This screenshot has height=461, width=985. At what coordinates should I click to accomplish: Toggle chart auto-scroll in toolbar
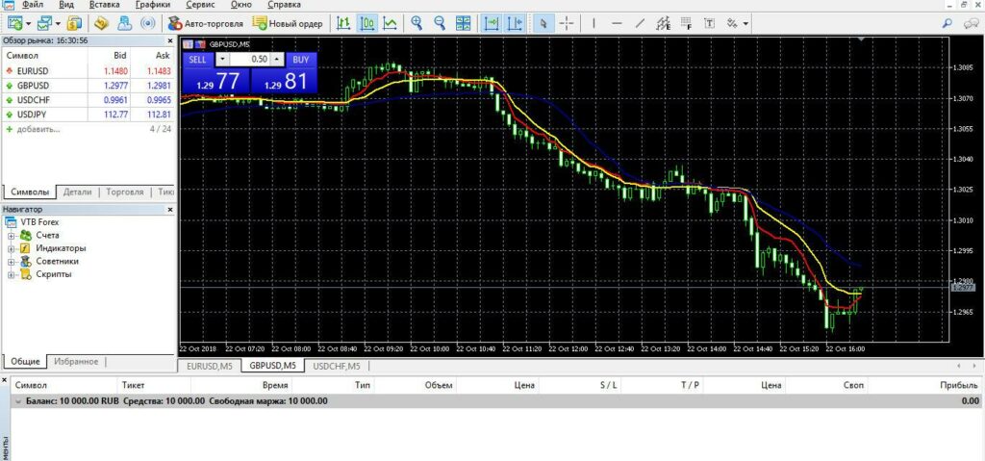point(491,22)
